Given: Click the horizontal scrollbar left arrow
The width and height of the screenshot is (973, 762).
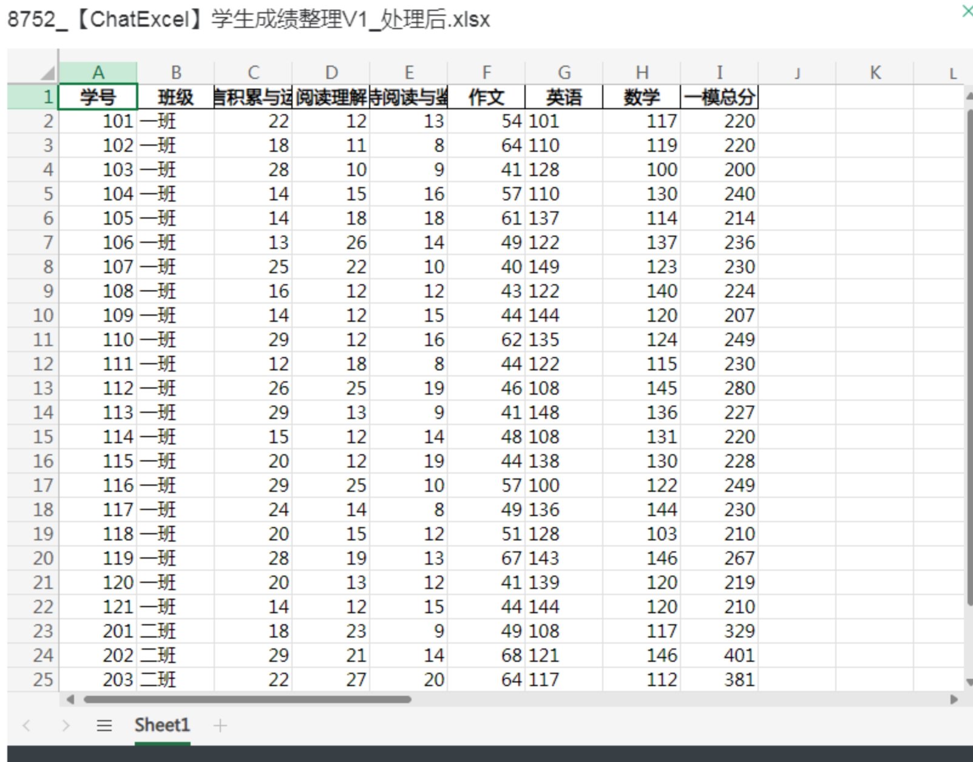Looking at the screenshot, I should pyautogui.click(x=70, y=699).
